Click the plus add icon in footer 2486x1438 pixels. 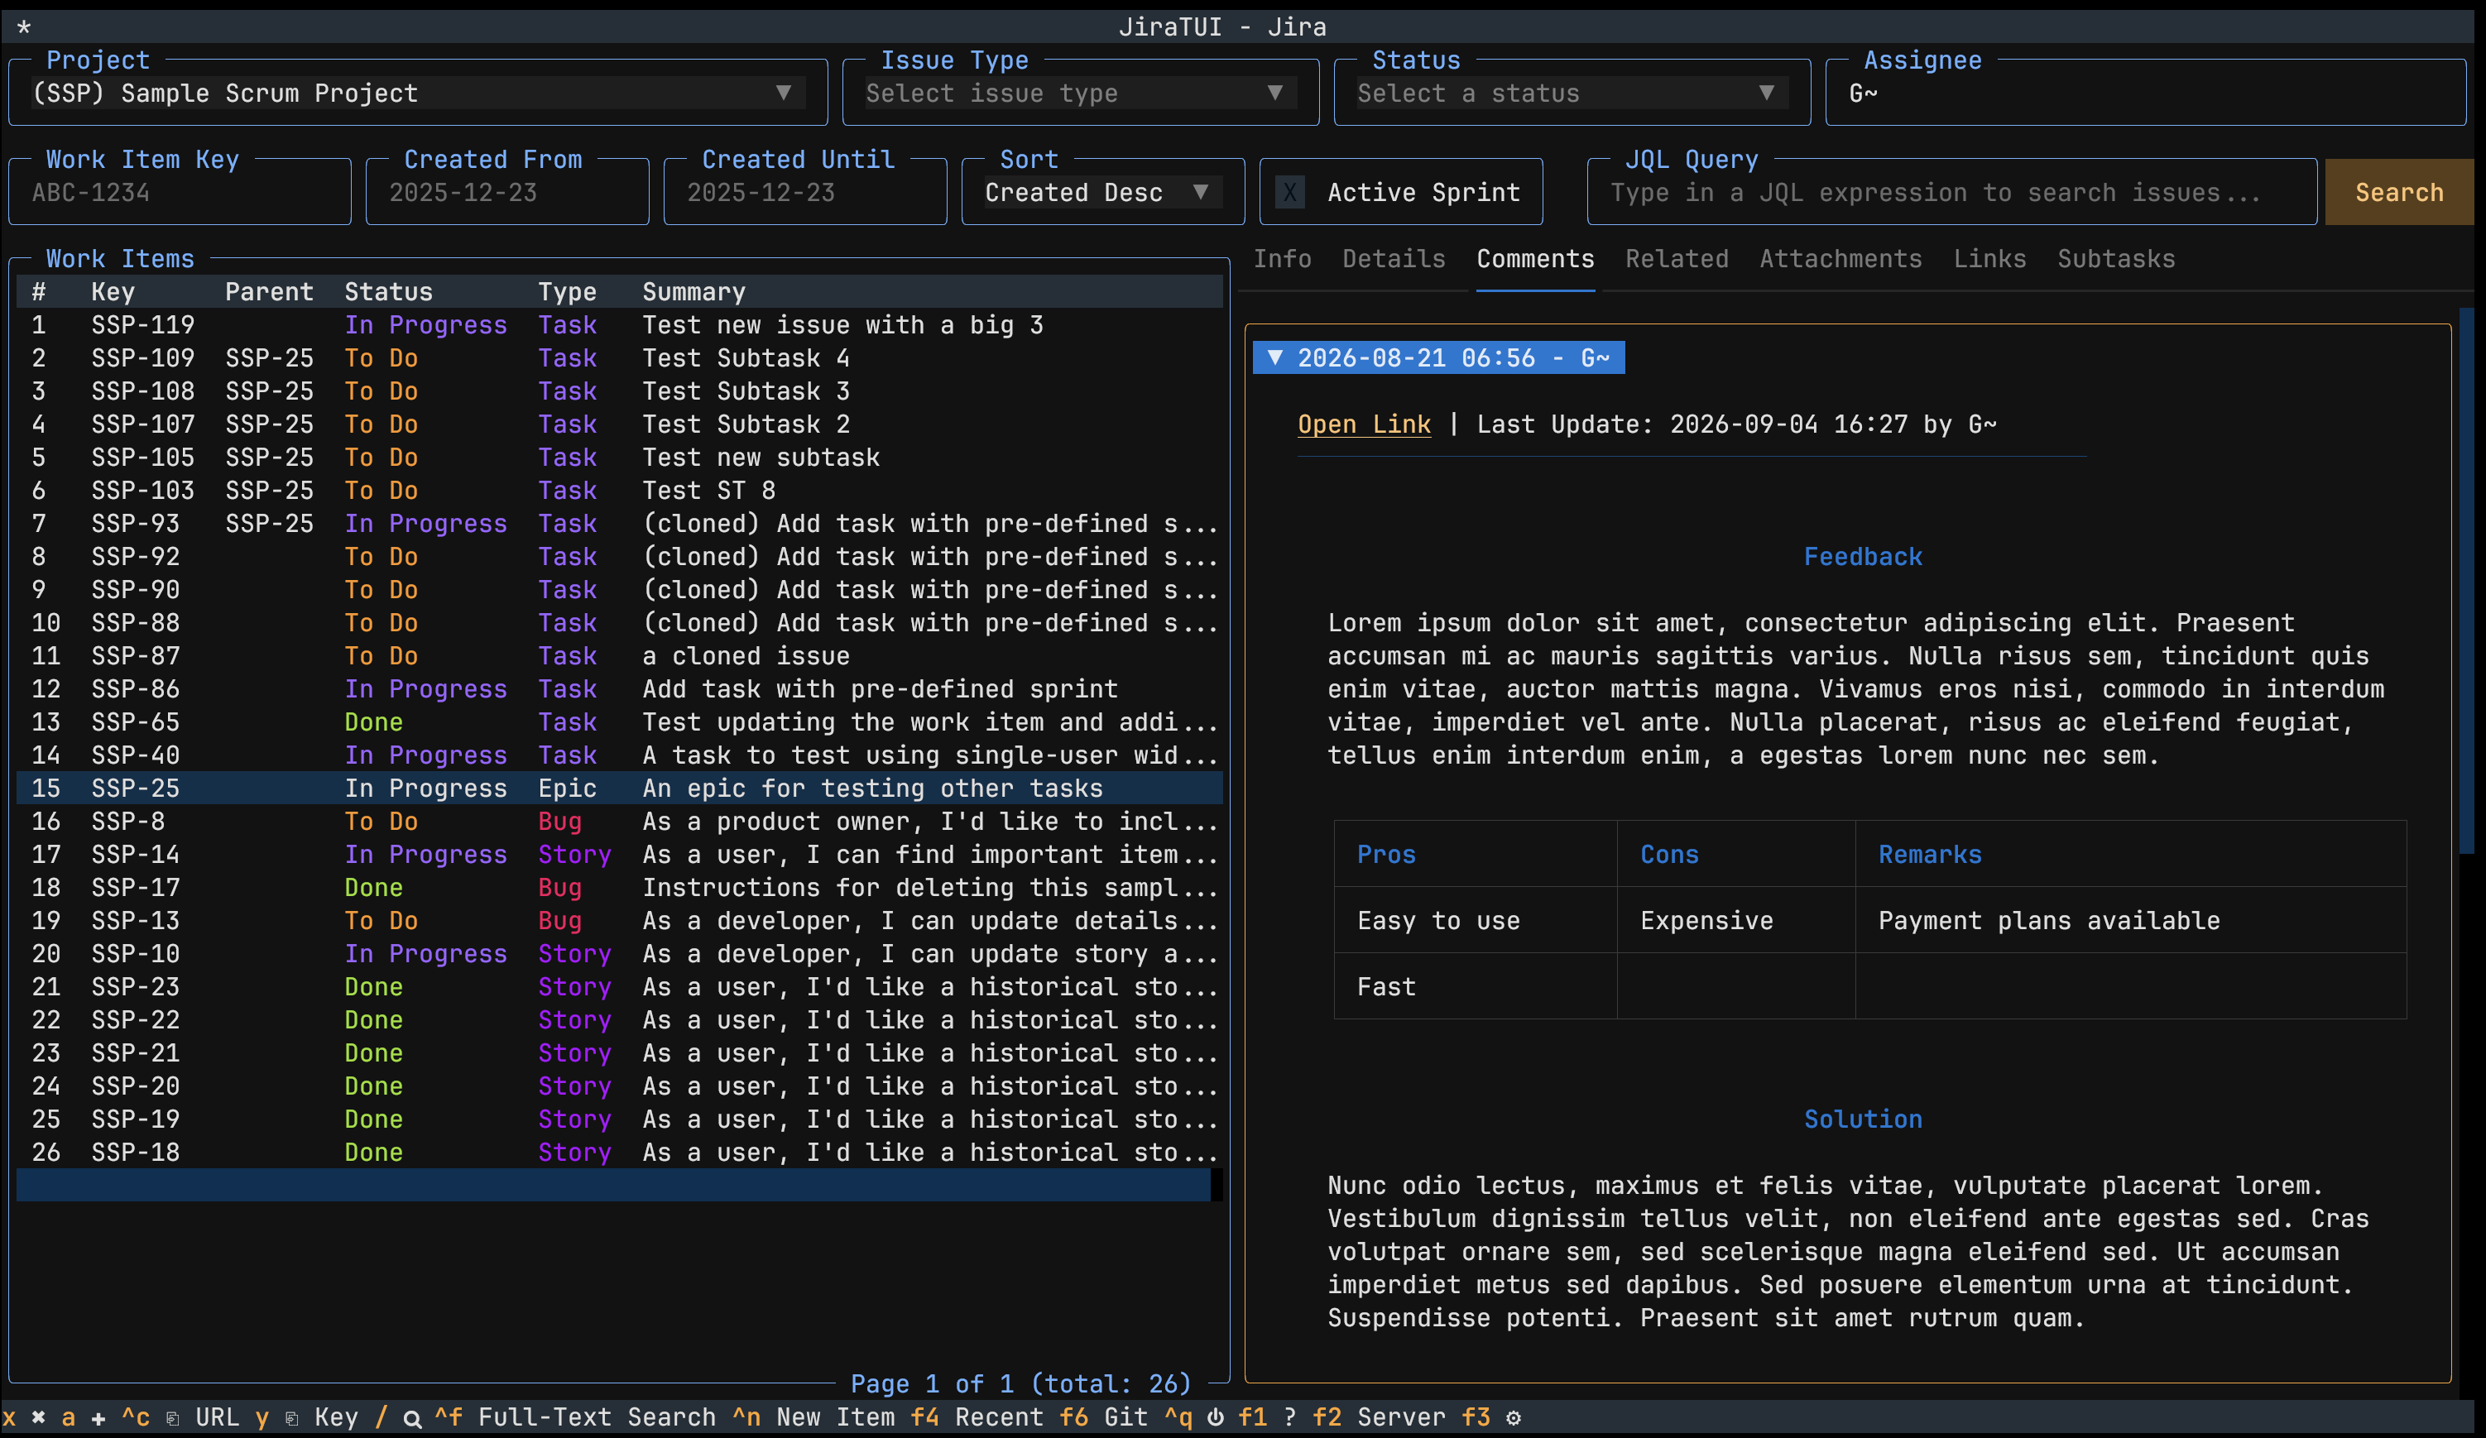pos(98,1418)
